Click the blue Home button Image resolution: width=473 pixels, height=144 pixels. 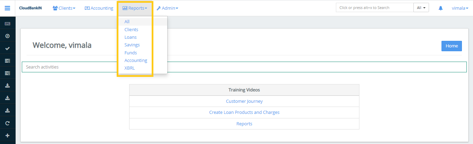(x=452, y=46)
